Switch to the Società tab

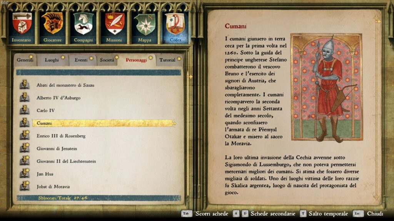pos(107,60)
